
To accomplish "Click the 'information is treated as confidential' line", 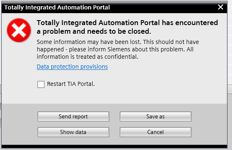I will pyautogui.click(x=88, y=57).
